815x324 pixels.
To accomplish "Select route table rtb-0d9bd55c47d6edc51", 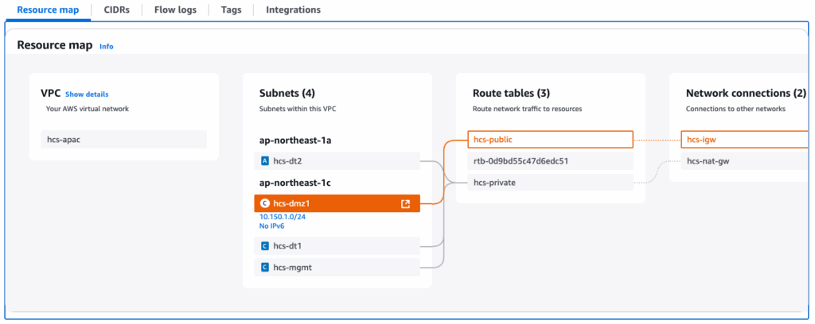I will 550,161.
